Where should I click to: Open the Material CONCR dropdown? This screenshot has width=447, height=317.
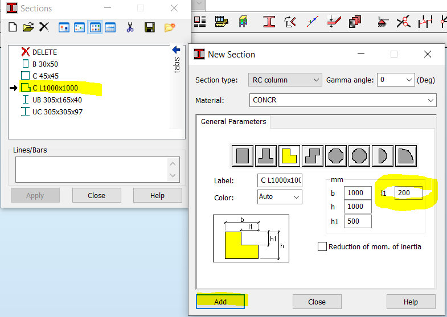pyautogui.click(x=343, y=100)
